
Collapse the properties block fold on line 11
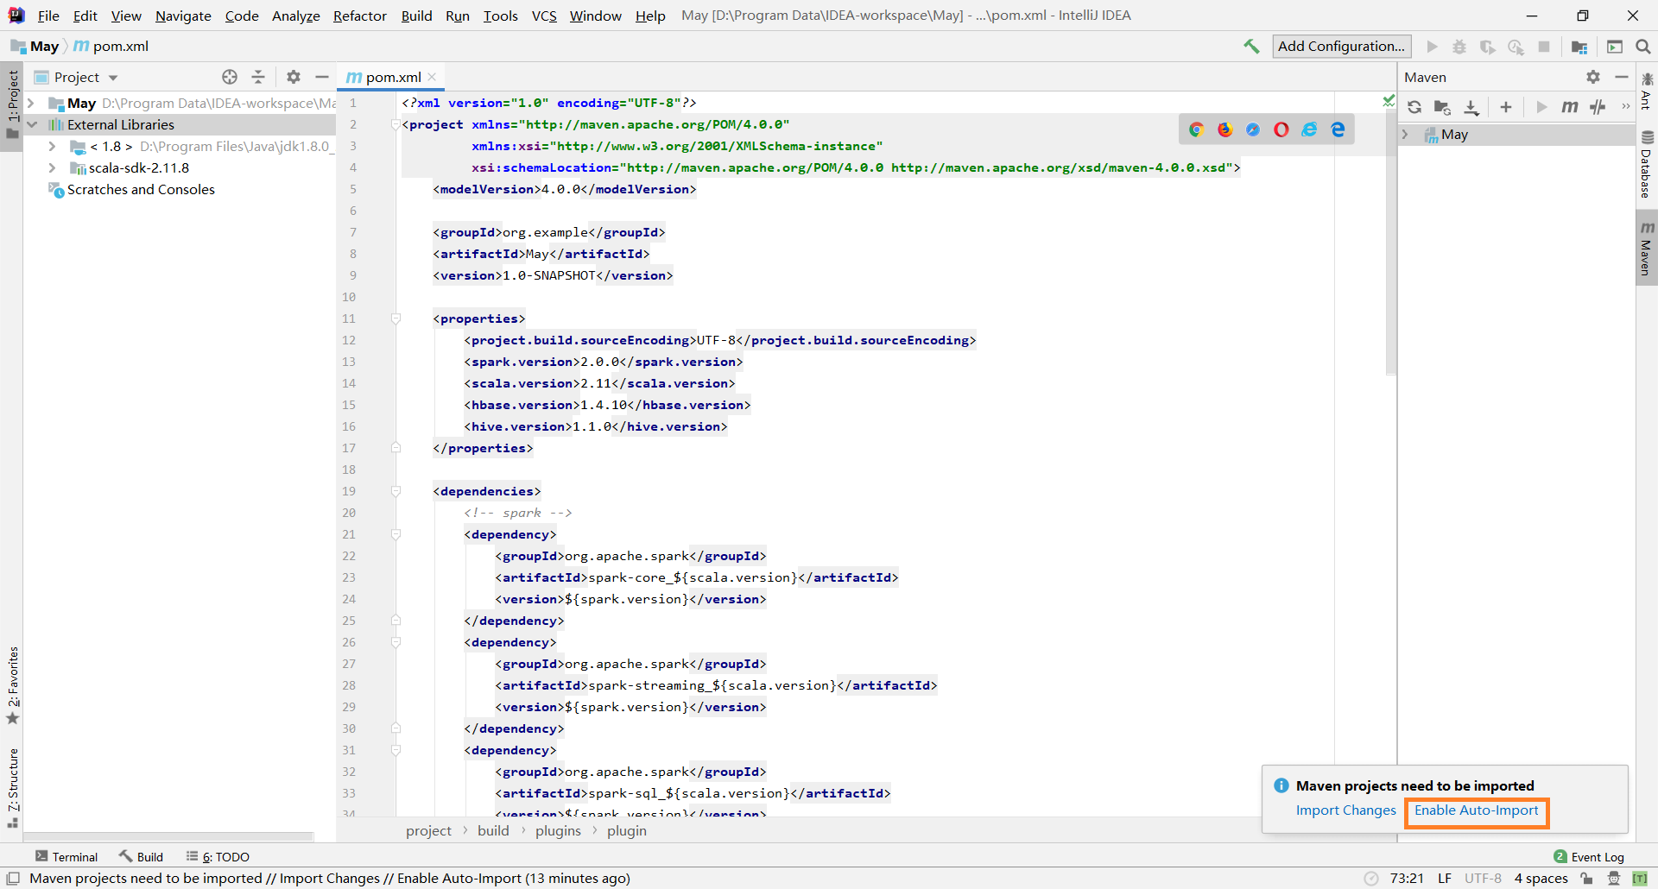pos(396,318)
